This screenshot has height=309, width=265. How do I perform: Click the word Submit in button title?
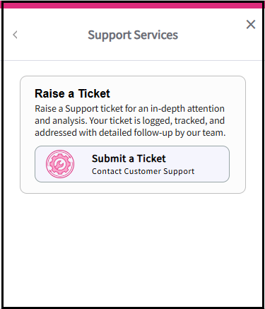pyautogui.click(x=109, y=158)
